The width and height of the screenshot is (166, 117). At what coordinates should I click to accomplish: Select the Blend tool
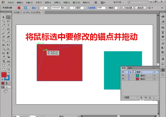click(x=8, y=57)
